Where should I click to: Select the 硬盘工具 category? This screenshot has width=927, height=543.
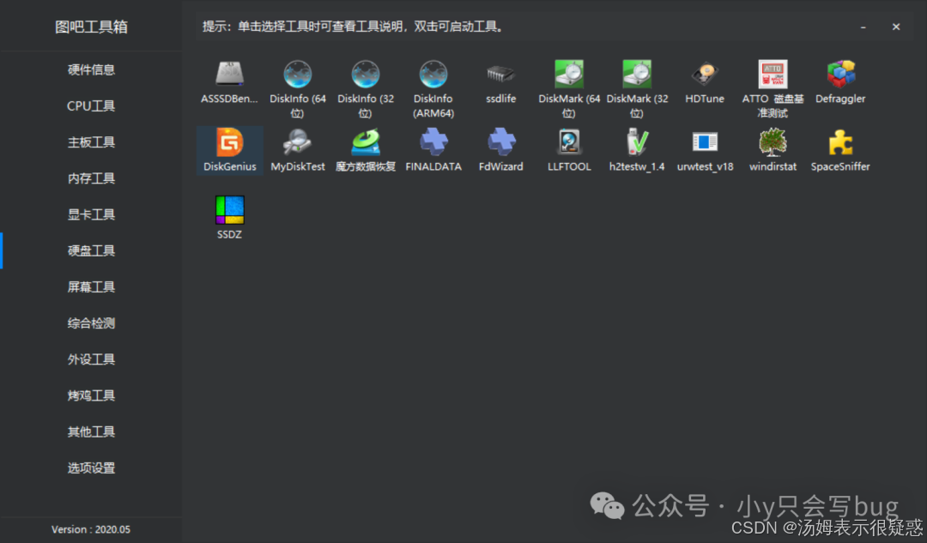coord(91,250)
